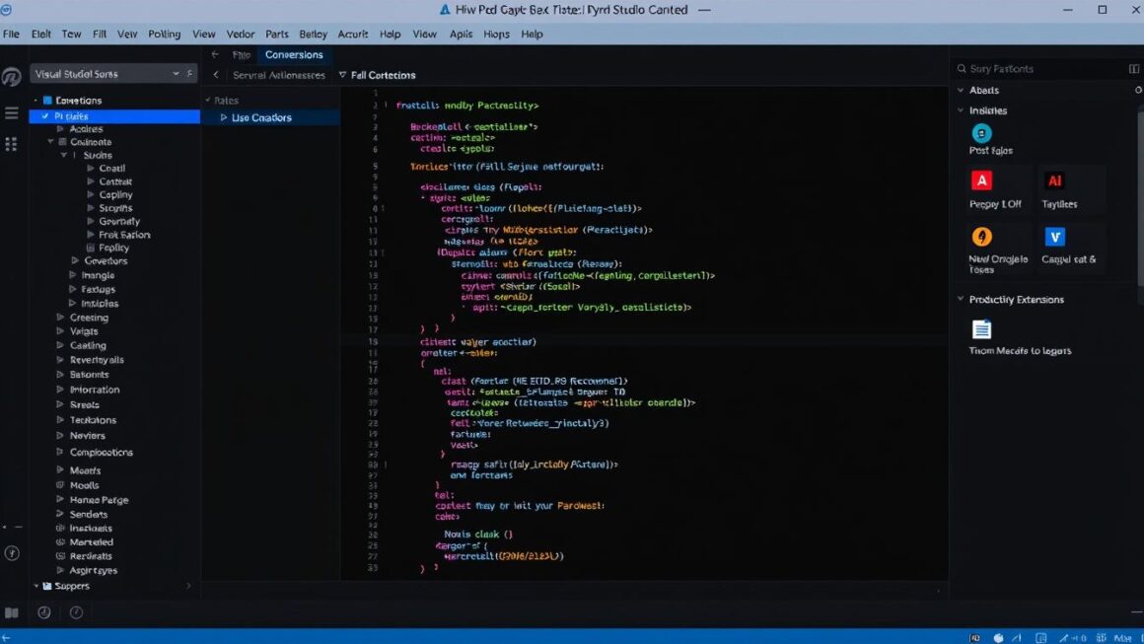Open the Post fajas teal icon
Screen dimensions: 1144x644
(981, 133)
